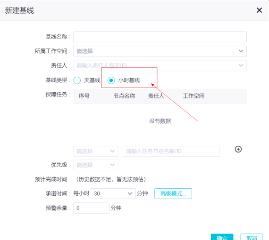Screen dimensions: 269x240
Task: Expand the 责任人 dropdown arrow
Action: [x=241, y=65]
